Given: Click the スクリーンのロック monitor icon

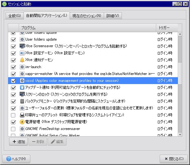Looking at the screenshot, I should point(22,94).
